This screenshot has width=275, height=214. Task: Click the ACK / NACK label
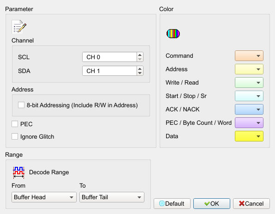click(182, 110)
